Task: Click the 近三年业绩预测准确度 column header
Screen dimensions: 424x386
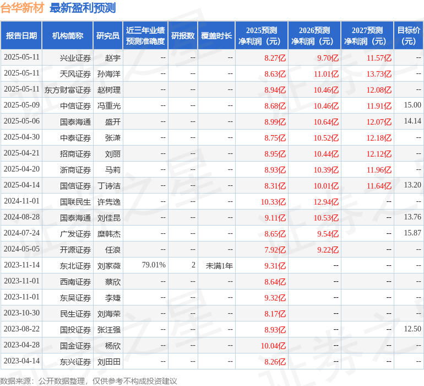Action: pos(145,36)
